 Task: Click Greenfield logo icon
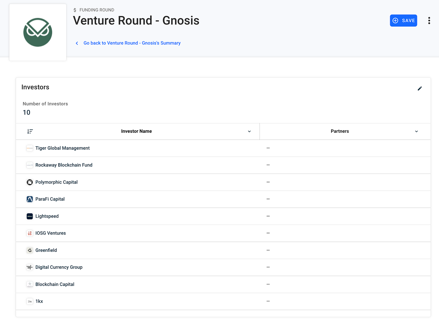pyautogui.click(x=30, y=250)
